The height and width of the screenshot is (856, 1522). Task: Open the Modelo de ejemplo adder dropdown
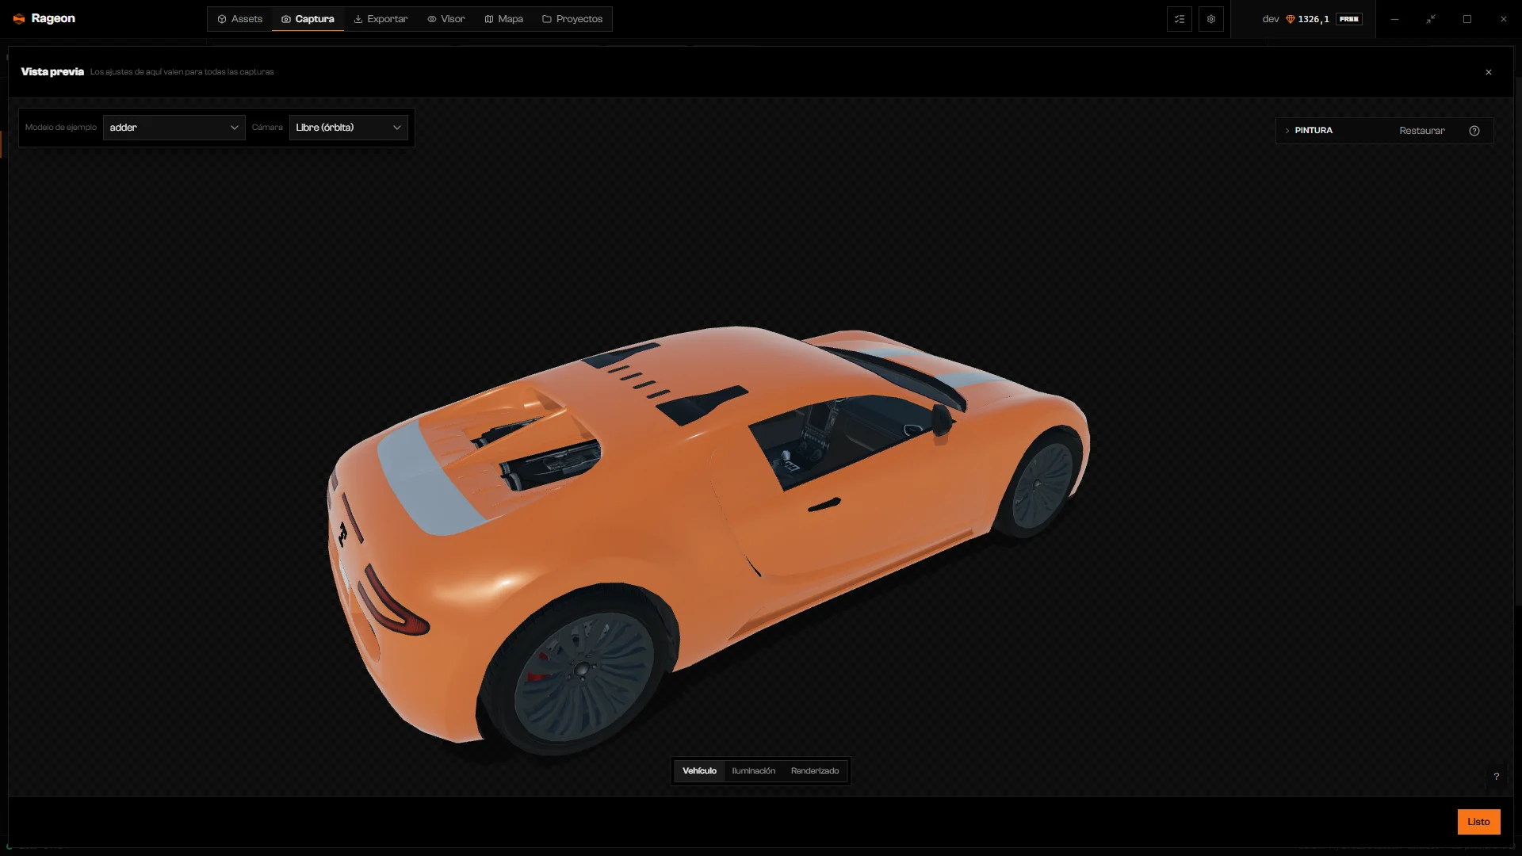pos(174,128)
